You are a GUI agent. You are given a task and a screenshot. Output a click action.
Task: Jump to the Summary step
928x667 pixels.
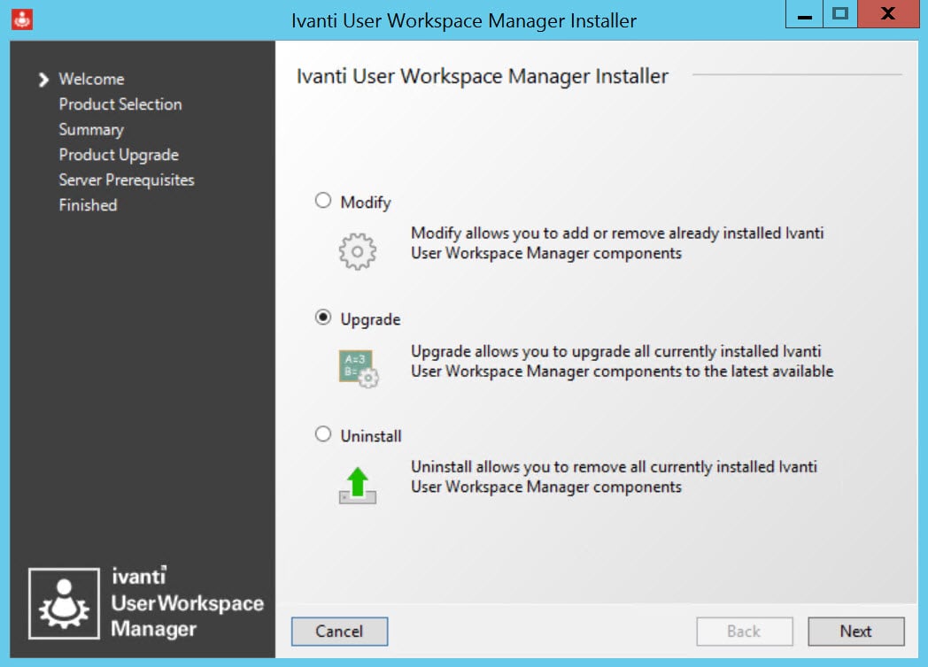click(x=91, y=129)
